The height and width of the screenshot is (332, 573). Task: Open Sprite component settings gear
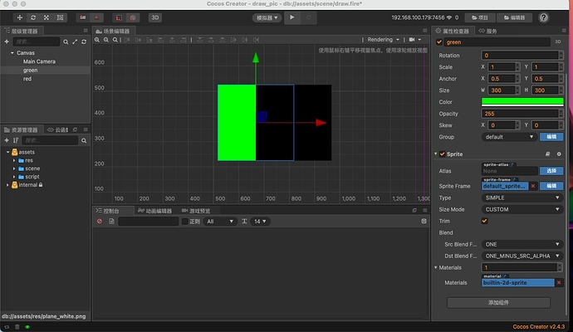[559, 154]
